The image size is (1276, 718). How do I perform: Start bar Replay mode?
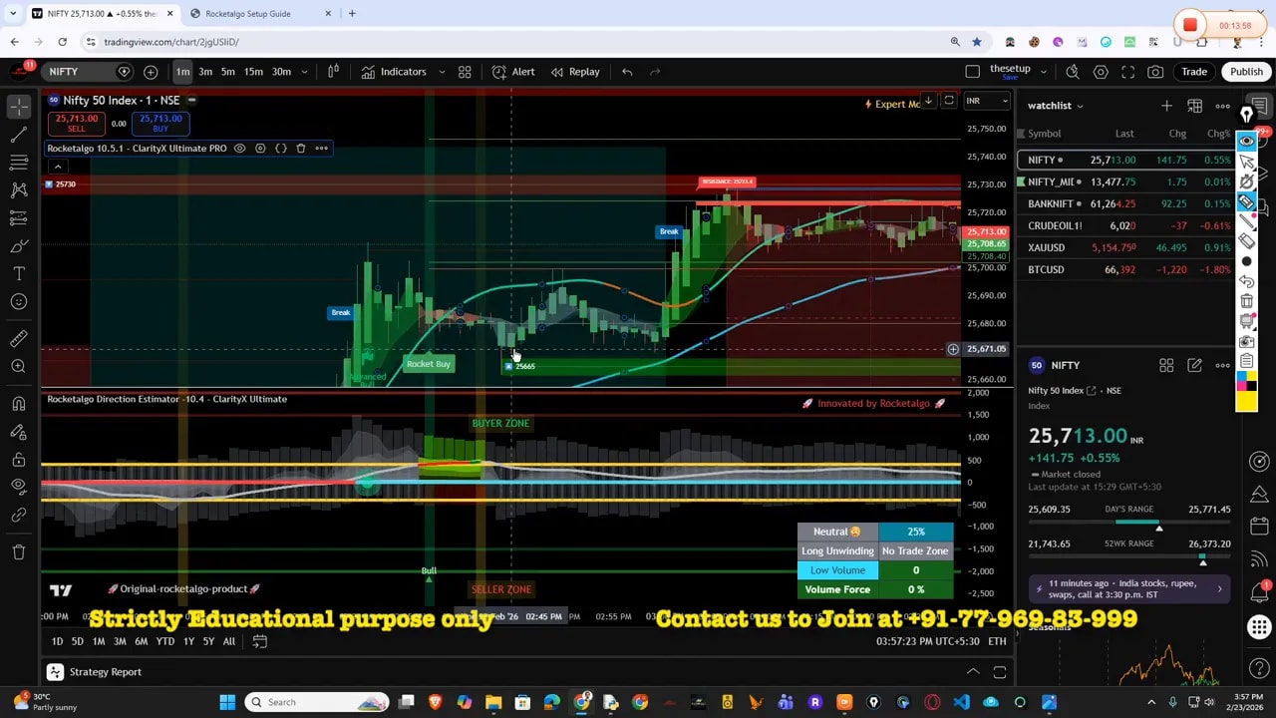coord(575,72)
